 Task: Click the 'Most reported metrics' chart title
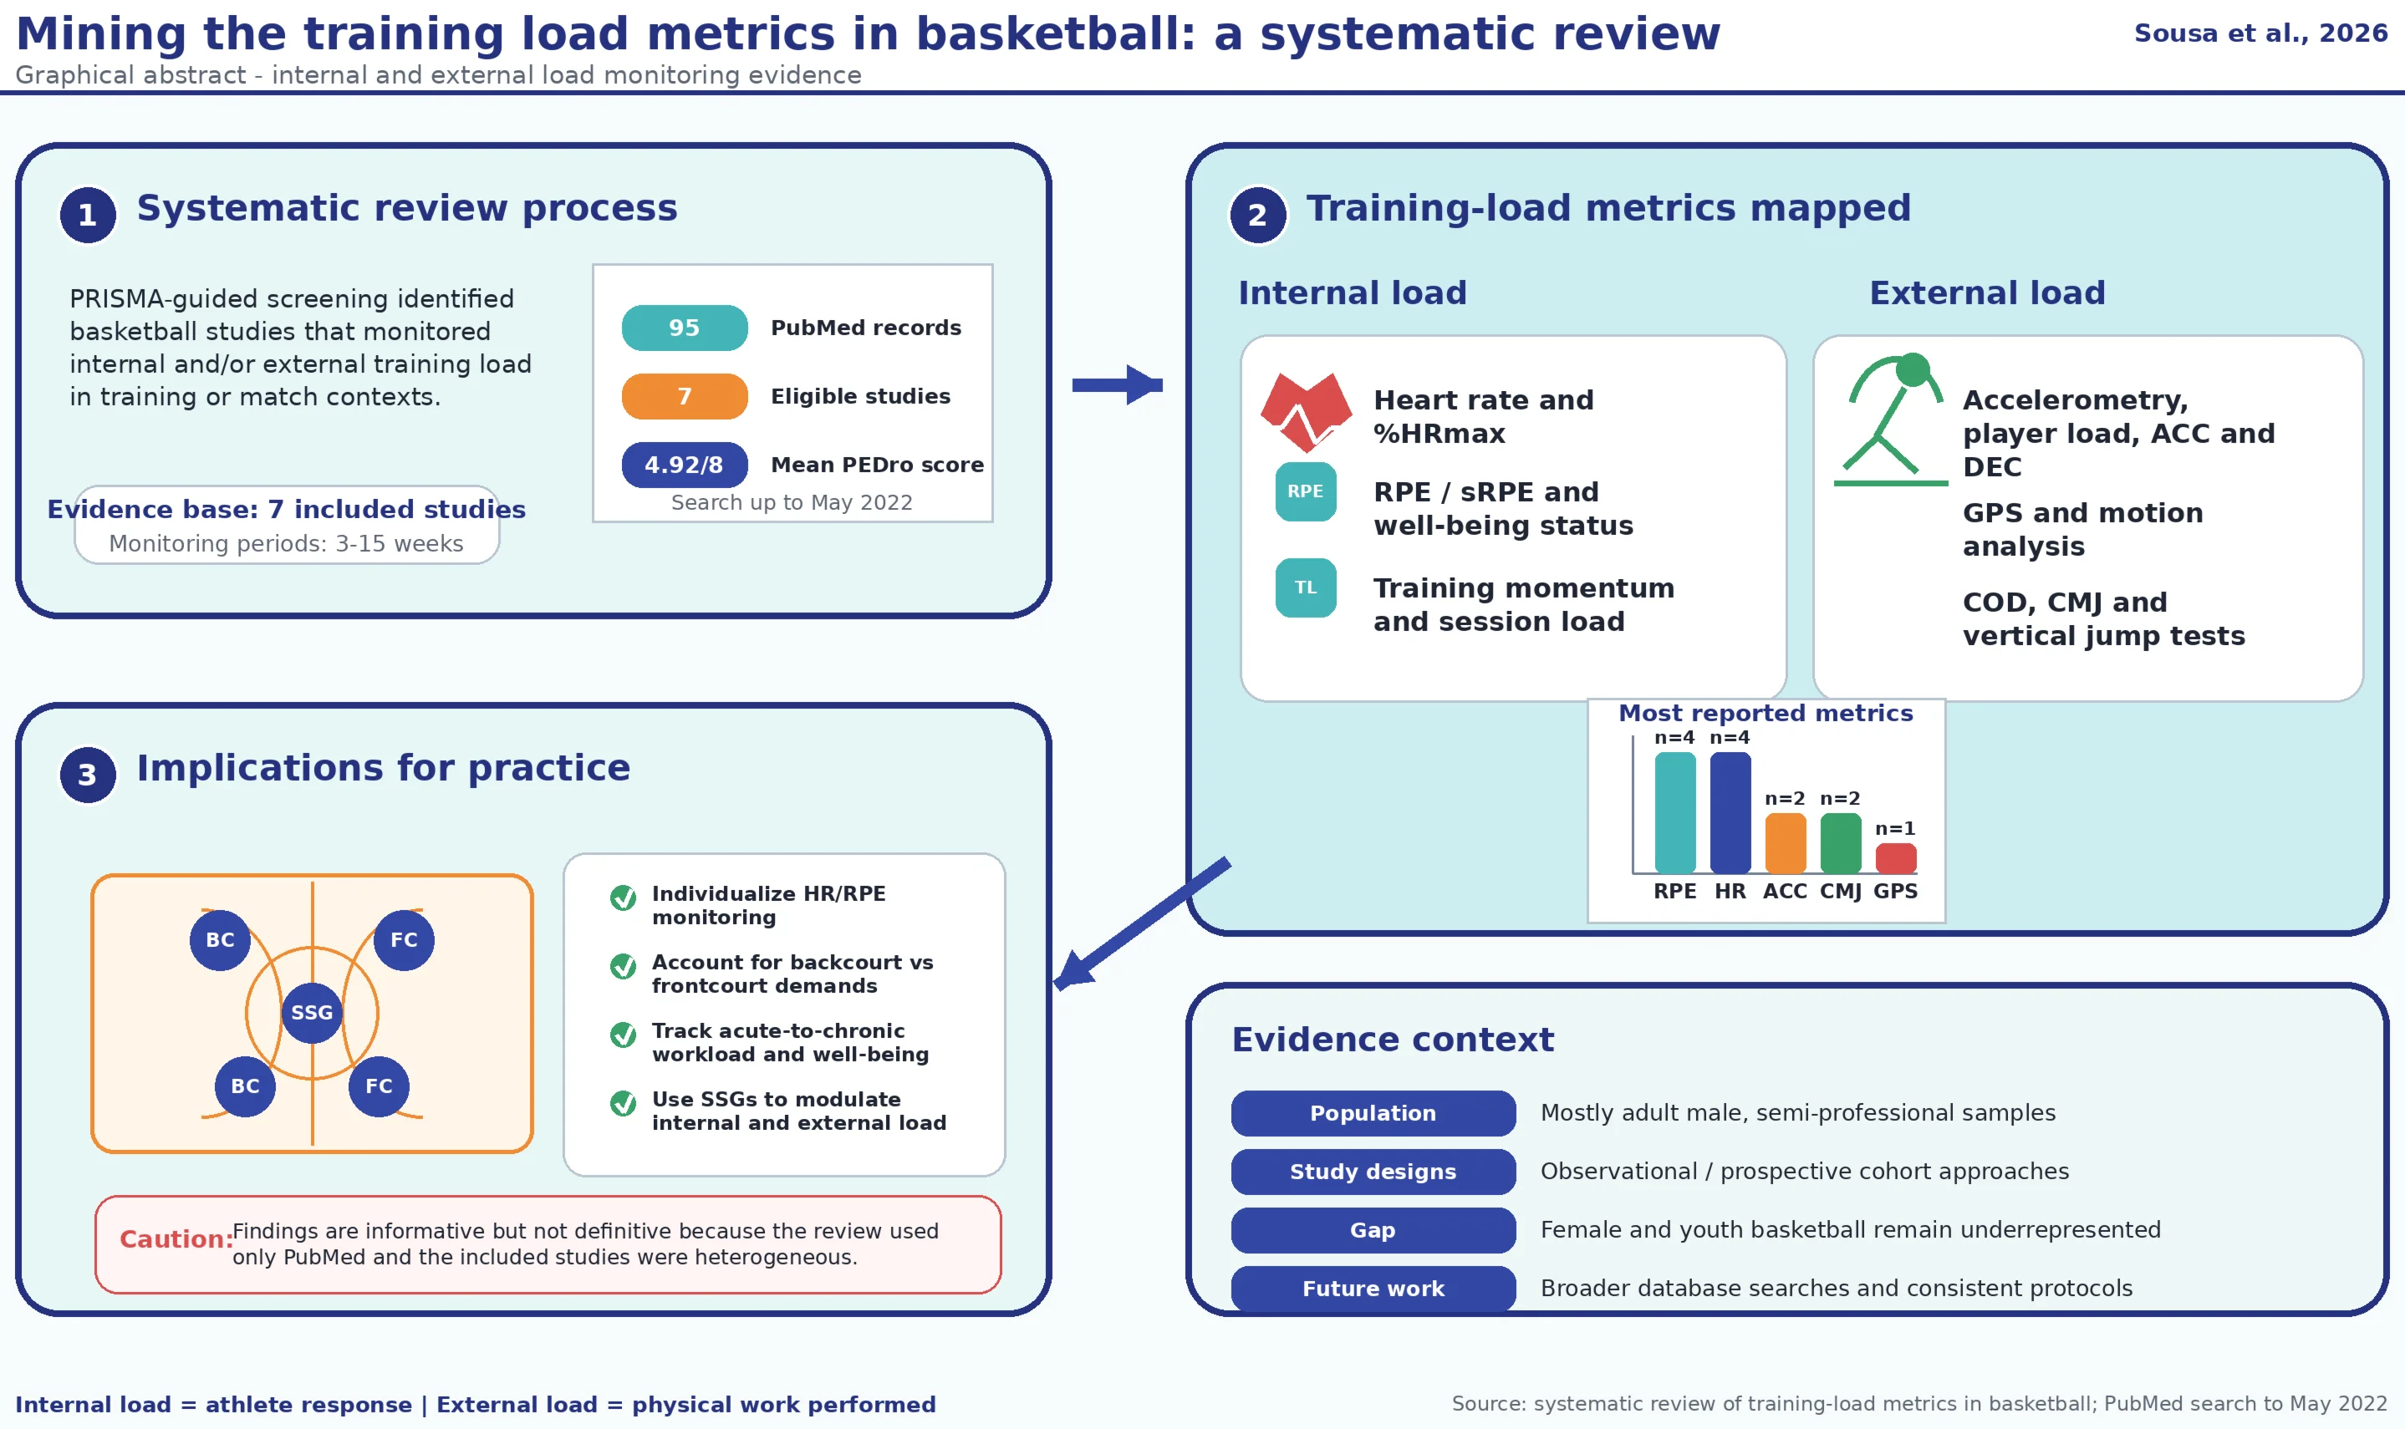coord(1766,713)
